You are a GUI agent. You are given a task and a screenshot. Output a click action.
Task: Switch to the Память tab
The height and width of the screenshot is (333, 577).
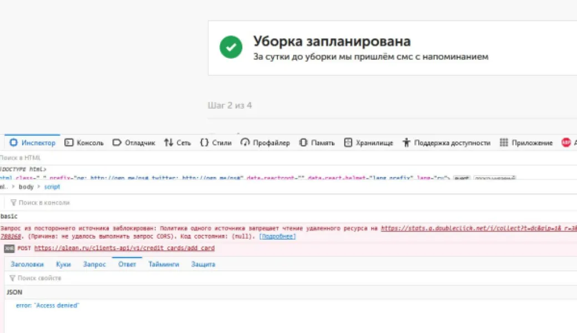pyautogui.click(x=317, y=143)
